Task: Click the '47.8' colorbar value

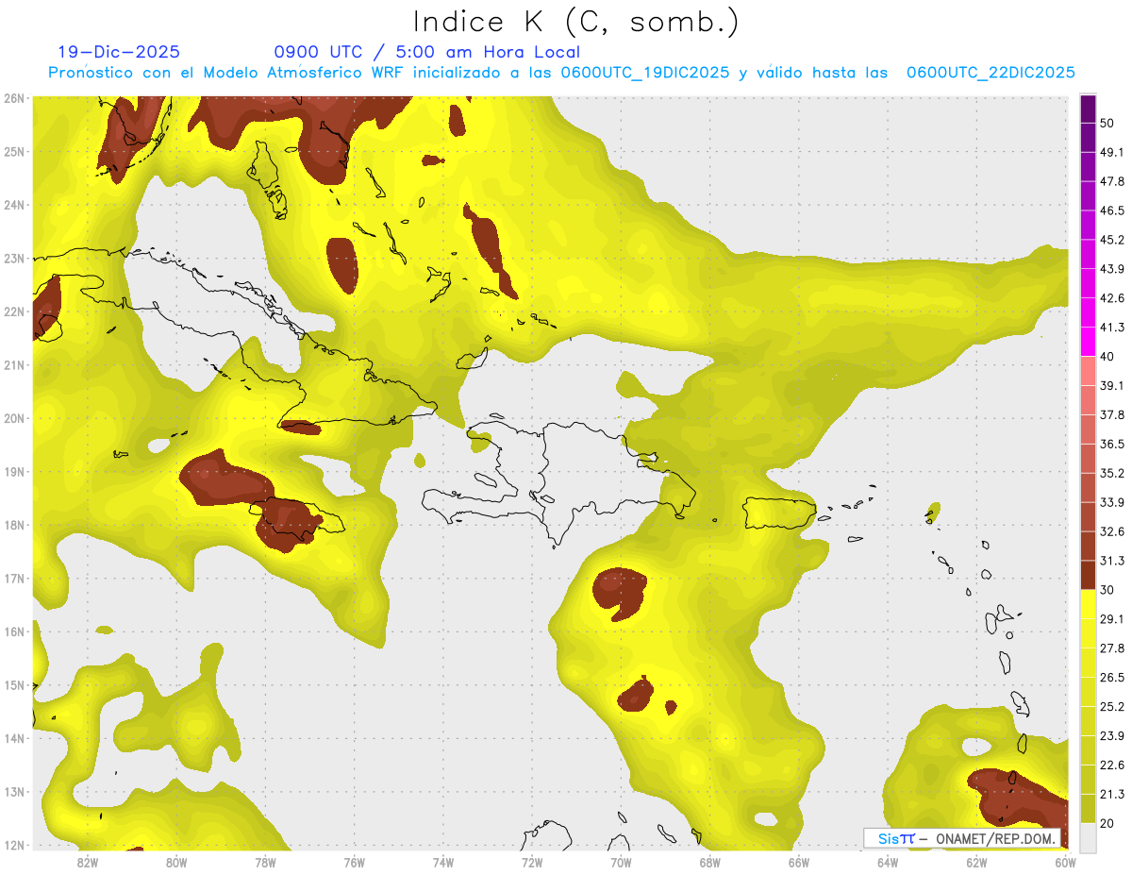Action: pos(1112,181)
